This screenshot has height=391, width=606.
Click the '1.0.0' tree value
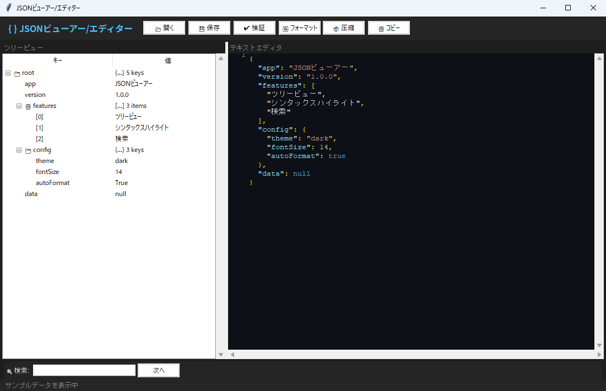tap(122, 95)
